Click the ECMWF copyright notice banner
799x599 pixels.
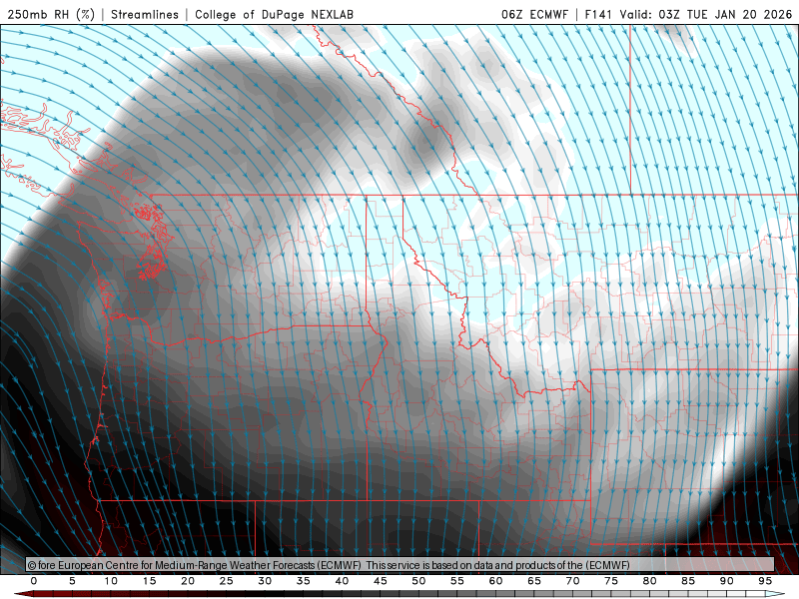coord(400,565)
